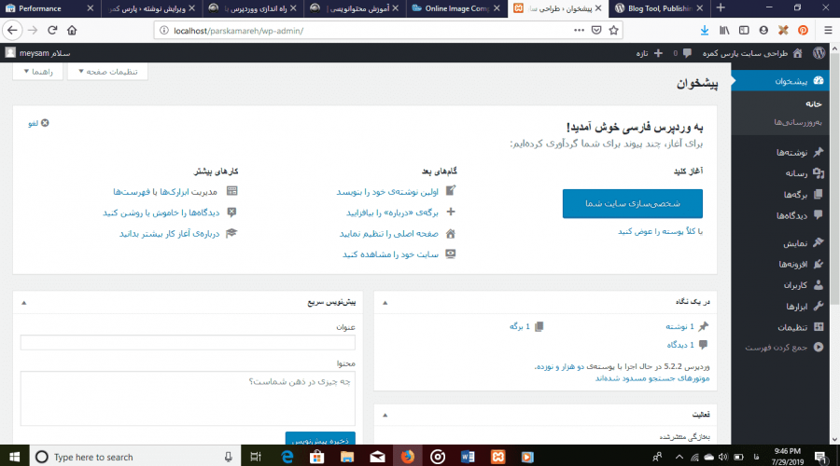Click Type here to search box
The image size is (840, 466).
click(x=135, y=457)
